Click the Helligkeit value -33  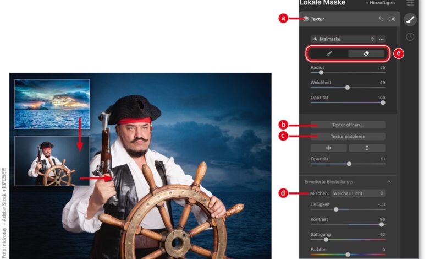pos(382,204)
